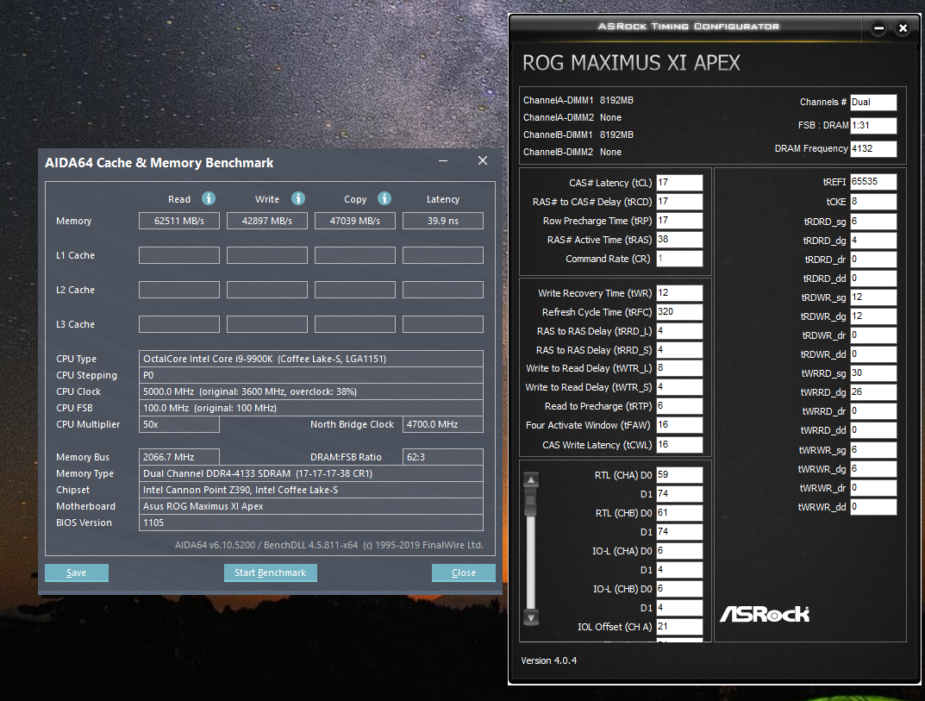Image resolution: width=925 pixels, height=701 pixels.
Task: Click the DRAM Frequency 4132 field
Action: (x=873, y=148)
